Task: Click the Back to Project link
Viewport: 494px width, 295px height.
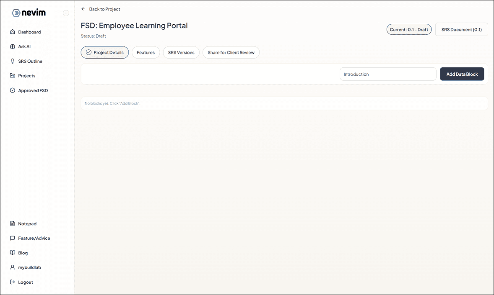Action: coord(101,9)
